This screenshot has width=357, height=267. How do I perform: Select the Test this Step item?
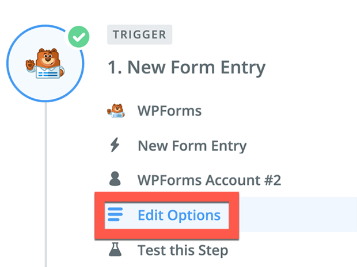pos(183,250)
